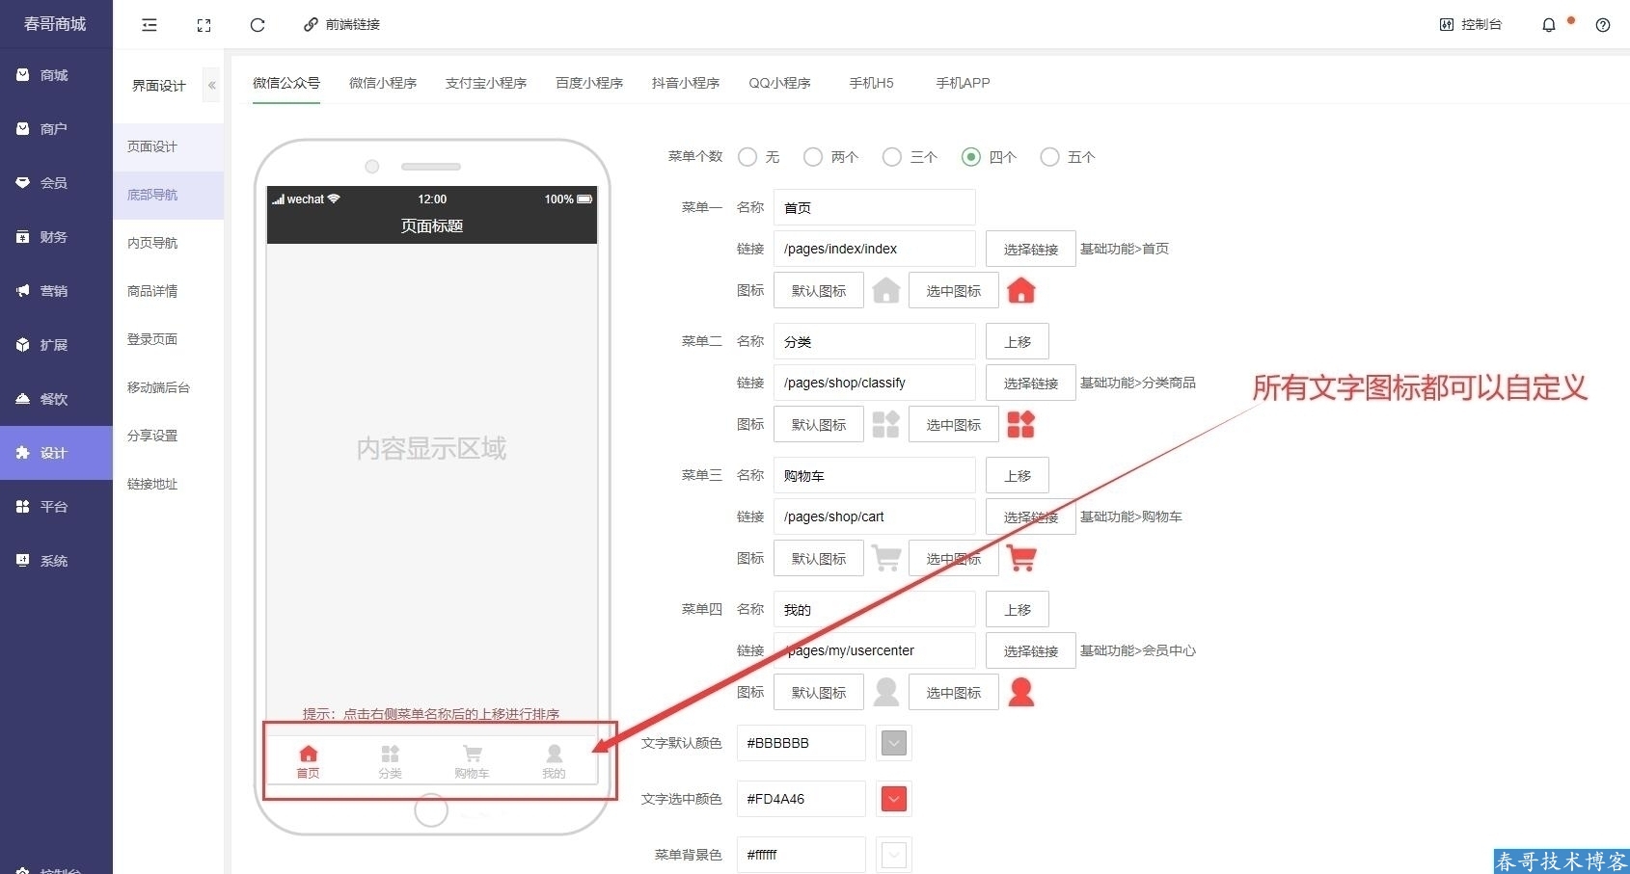
Task: Open the notification bell icon
Action: 1549,25
